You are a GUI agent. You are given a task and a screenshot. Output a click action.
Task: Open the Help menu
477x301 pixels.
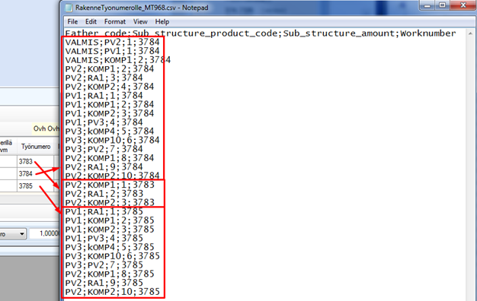click(x=162, y=22)
